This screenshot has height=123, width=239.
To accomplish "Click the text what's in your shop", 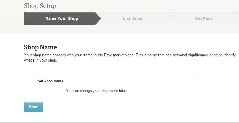I will (x=40, y=60).
